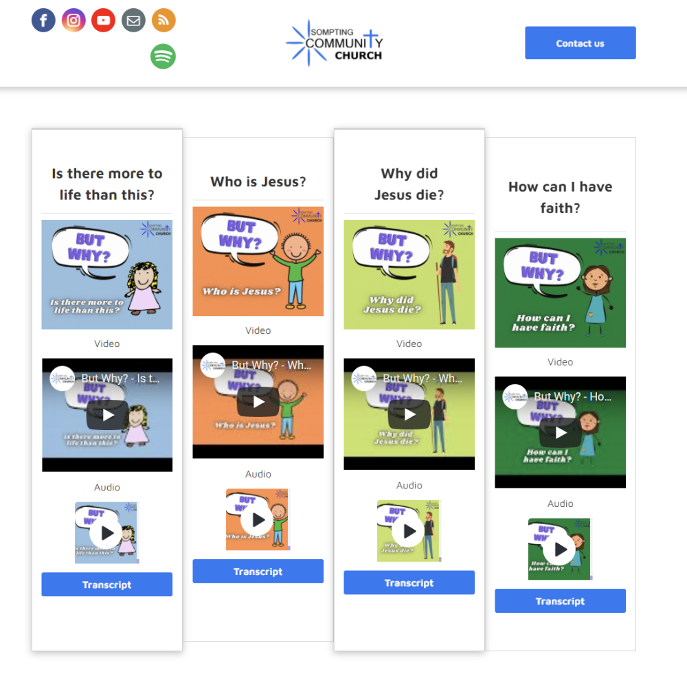Play the 'Who is Jesus?' audio clip
687x687 pixels.
pyautogui.click(x=257, y=519)
